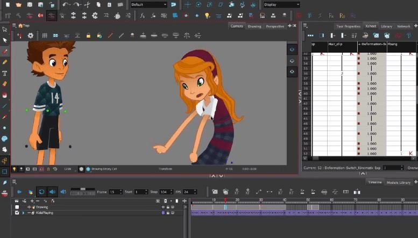Open the Default workspace dropdown

click(x=149, y=4)
